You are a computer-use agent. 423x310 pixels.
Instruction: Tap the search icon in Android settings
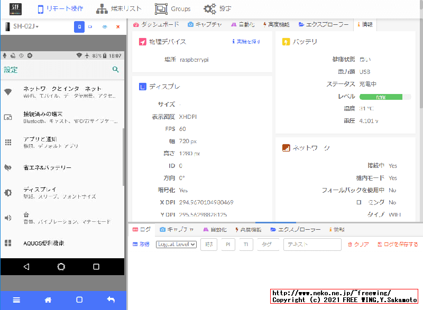[x=116, y=69]
